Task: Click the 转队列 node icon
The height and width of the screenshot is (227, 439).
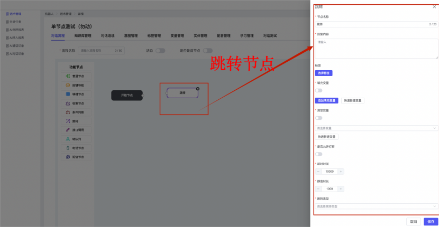Action: pyautogui.click(x=68, y=139)
